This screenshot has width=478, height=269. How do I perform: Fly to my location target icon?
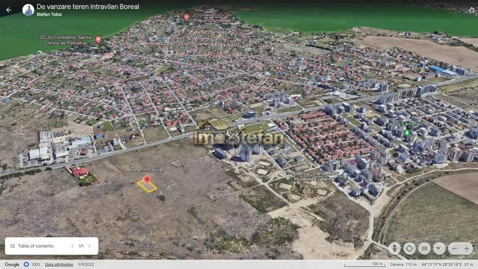409,249
